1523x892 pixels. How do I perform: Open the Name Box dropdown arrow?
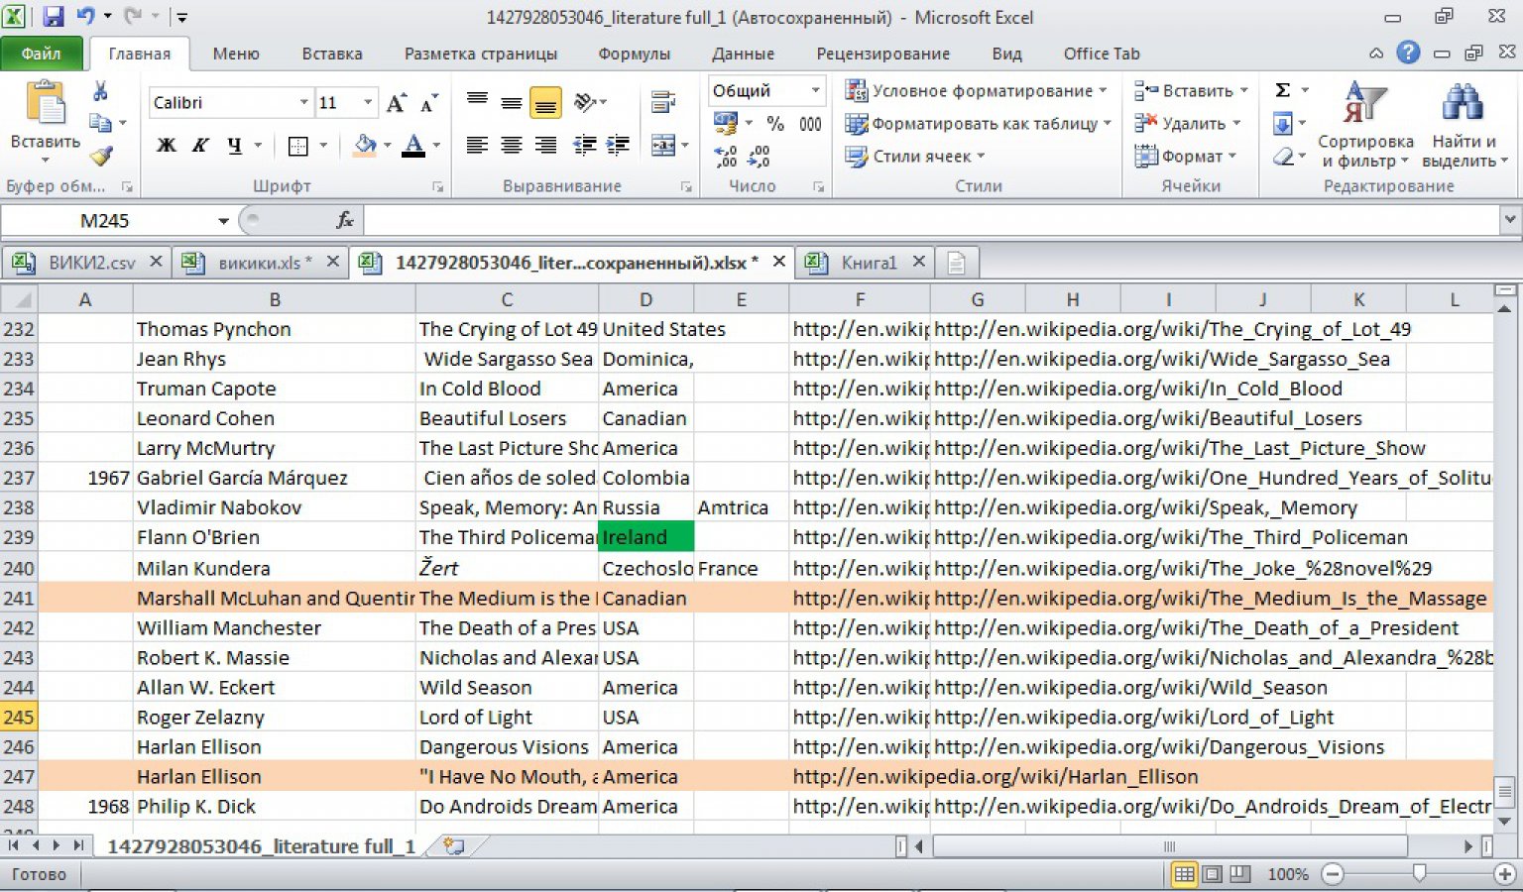pyautogui.click(x=223, y=220)
